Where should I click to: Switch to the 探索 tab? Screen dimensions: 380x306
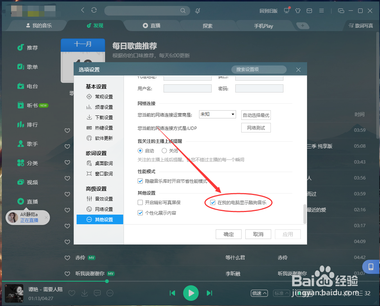point(208,26)
